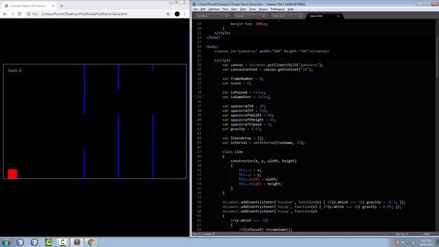
Task: Open the View menu in Sublime Text
Action: click(234, 9)
